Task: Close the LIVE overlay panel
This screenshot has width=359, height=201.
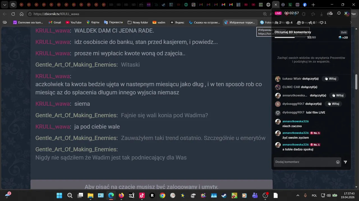Action: 346,13
